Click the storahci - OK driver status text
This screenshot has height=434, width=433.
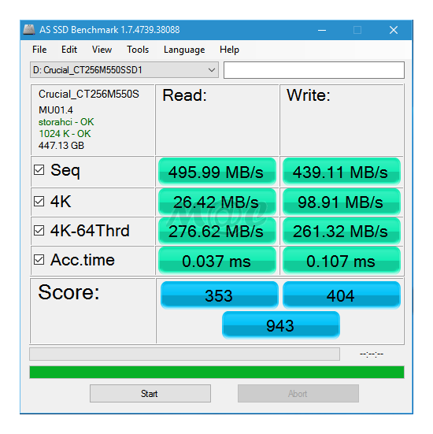pos(66,122)
